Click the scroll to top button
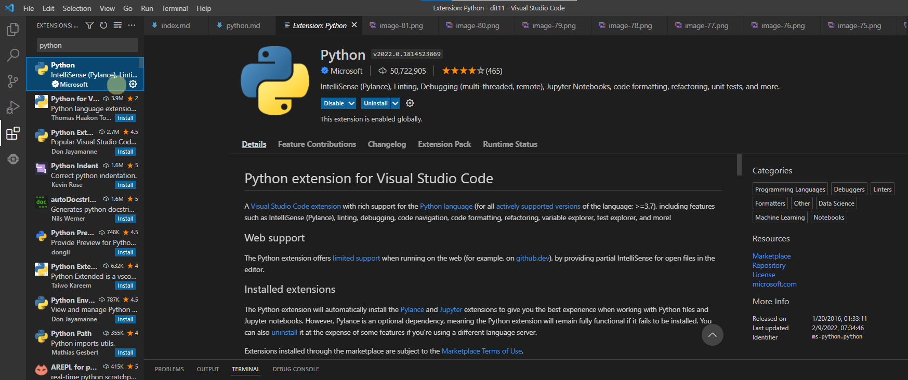This screenshot has height=380, width=908. tap(712, 335)
